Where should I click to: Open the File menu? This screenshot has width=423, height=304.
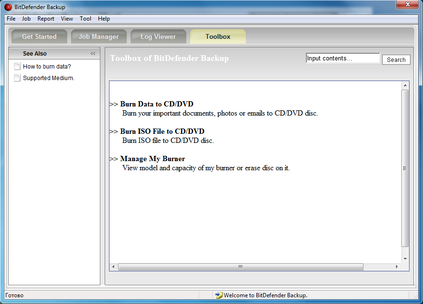(x=11, y=19)
